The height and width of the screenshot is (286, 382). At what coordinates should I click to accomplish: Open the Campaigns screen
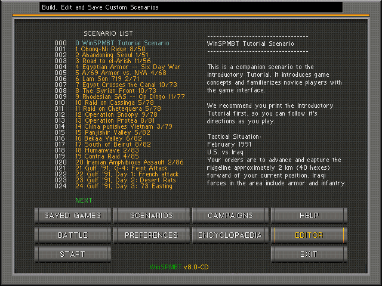pyautogui.click(x=230, y=215)
